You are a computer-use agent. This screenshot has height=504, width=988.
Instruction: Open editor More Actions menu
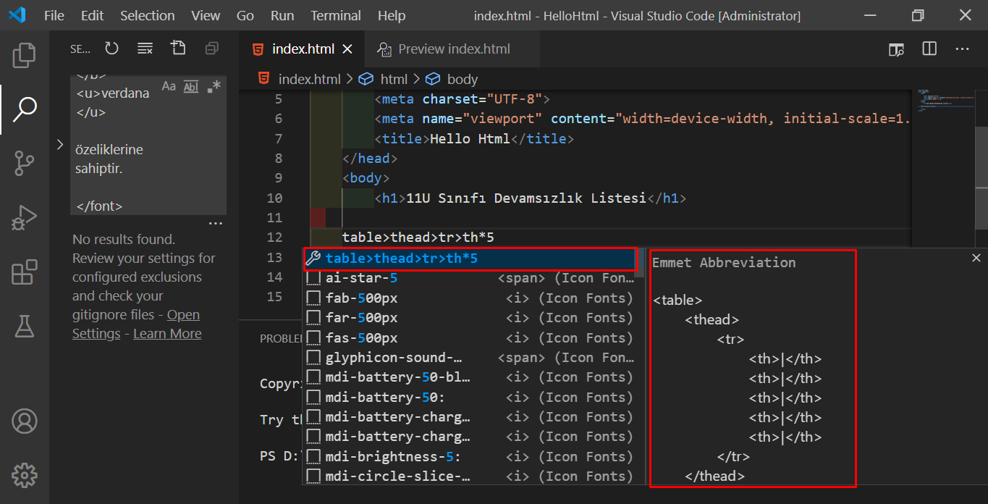(962, 49)
